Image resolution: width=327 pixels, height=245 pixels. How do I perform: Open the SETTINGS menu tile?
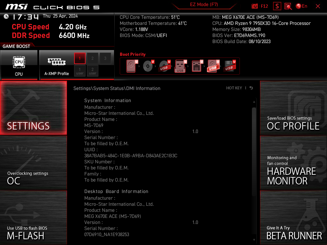coord(33,108)
